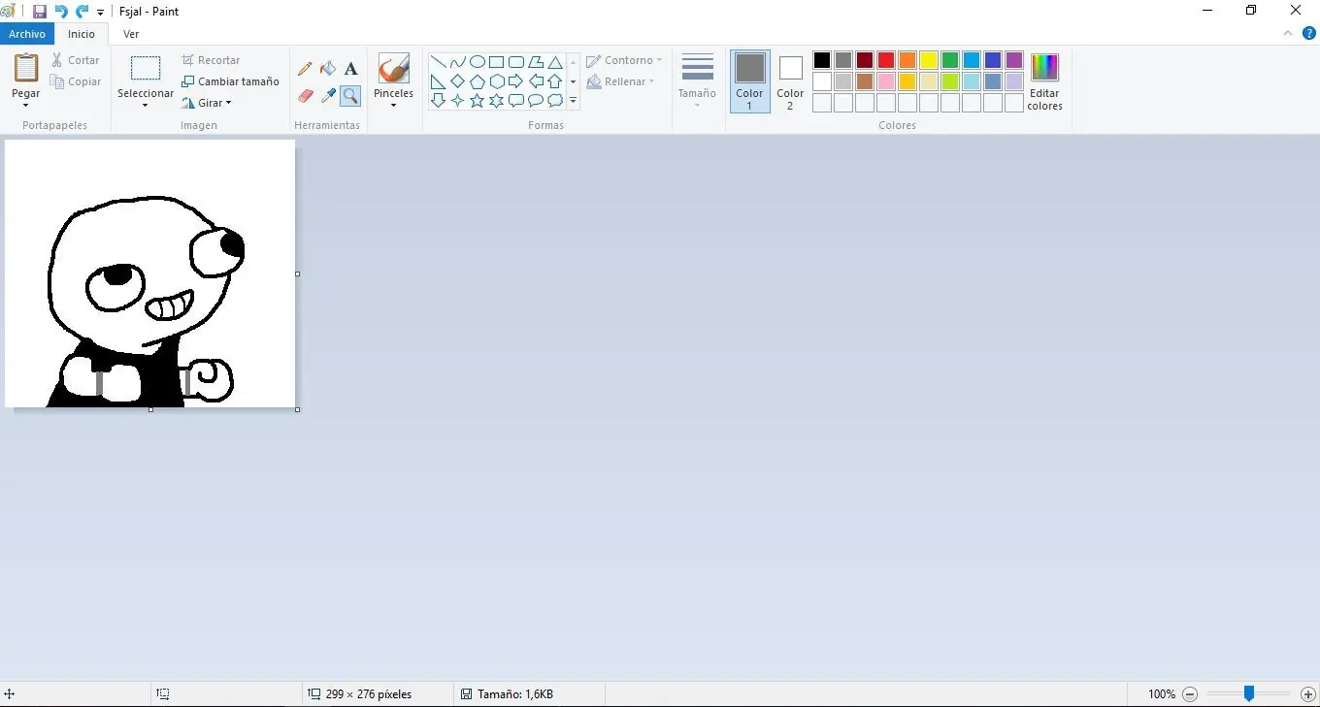Choose the pentagon shape
Viewport: 1320px width, 707px height.
click(477, 81)
